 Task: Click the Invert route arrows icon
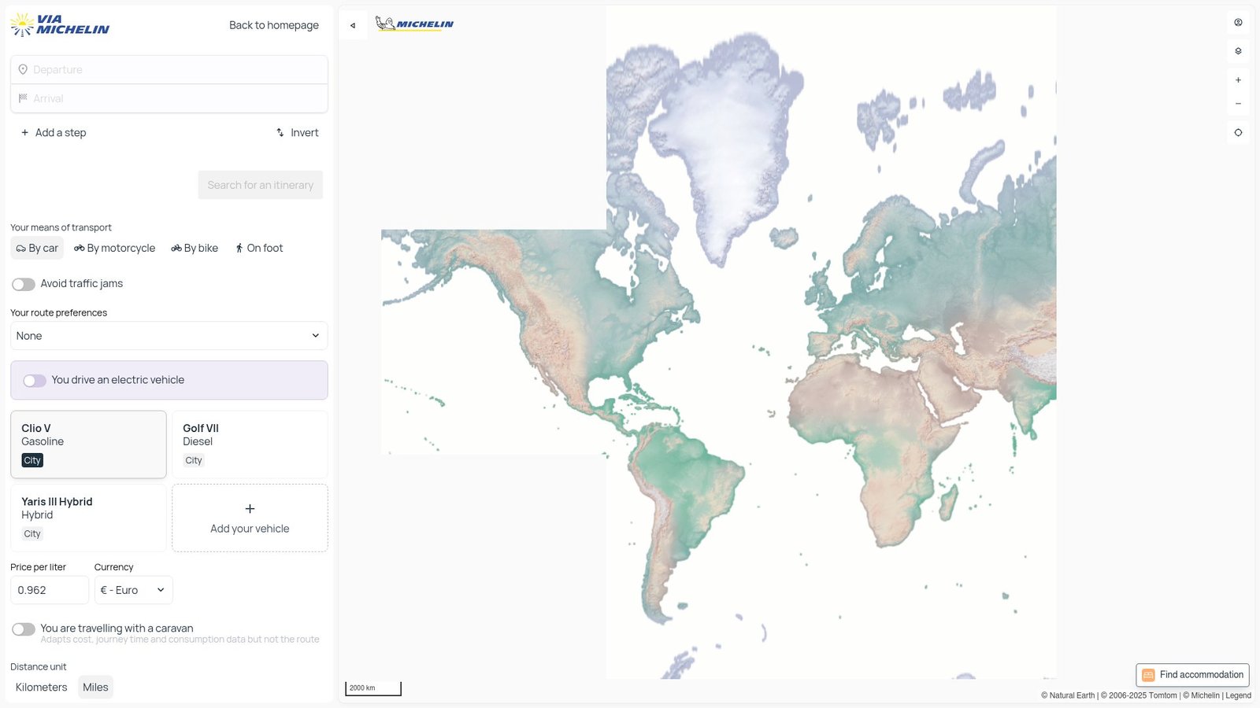[280, 133]
